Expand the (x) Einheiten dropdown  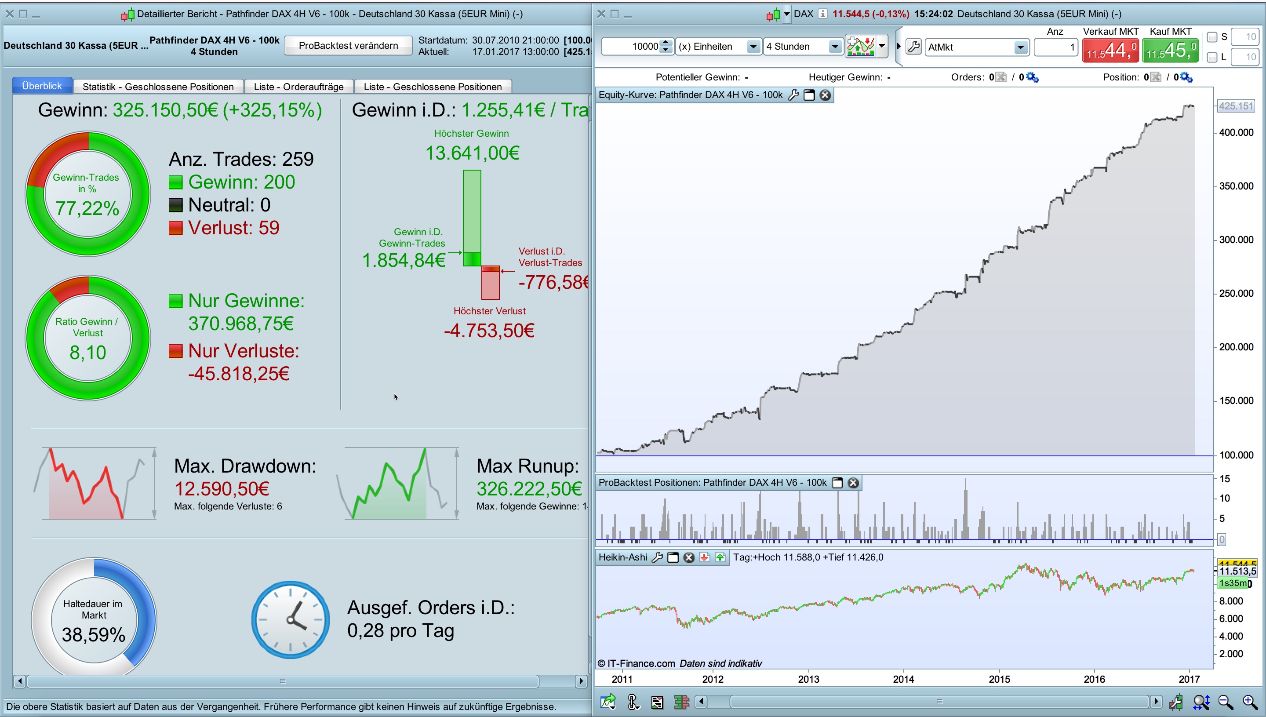coord(753,47)
